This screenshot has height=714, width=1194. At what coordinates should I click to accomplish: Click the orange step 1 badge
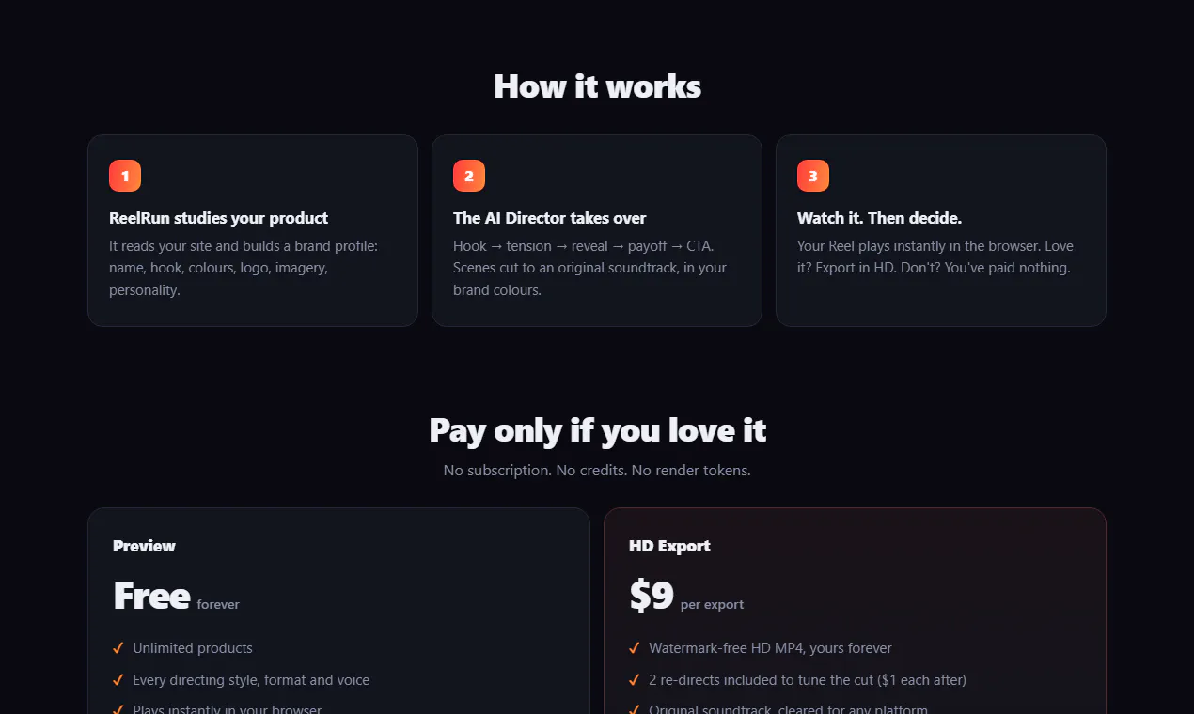[x=125, y=176]
